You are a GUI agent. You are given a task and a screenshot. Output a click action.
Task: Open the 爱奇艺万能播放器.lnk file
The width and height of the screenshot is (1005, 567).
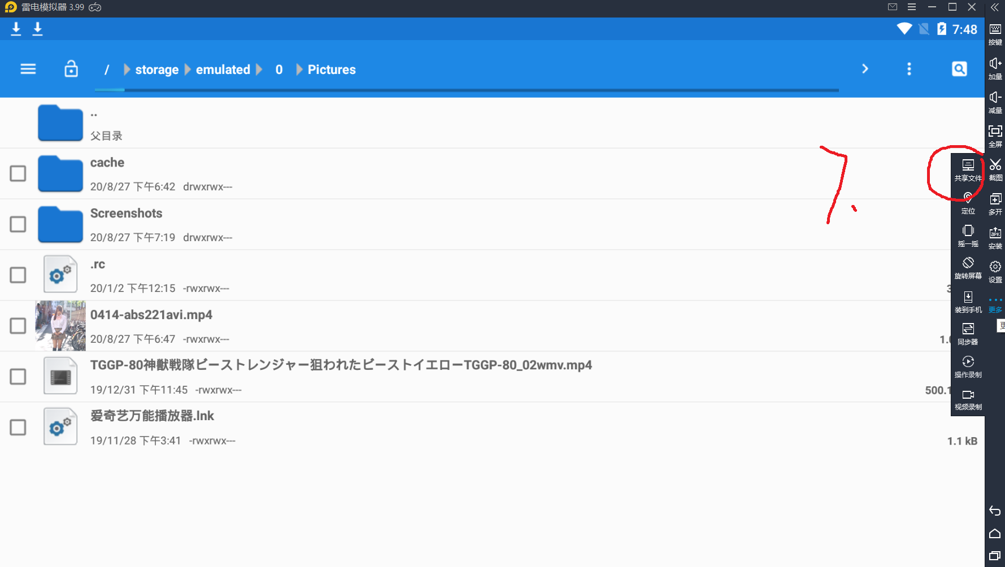coord(153,416)
